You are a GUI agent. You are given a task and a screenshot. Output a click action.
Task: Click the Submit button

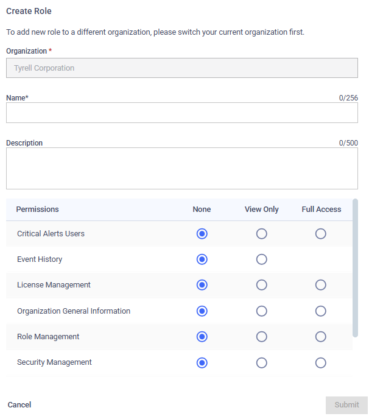click(346, 405)
